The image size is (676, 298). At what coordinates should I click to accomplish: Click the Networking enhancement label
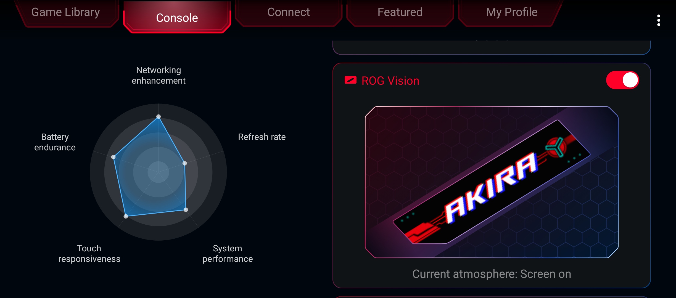(159, 75)
